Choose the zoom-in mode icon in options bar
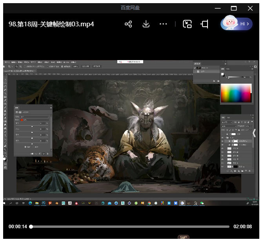Viewport: 264px width, 240px height. pyautogui.click(x=16, y=66)
